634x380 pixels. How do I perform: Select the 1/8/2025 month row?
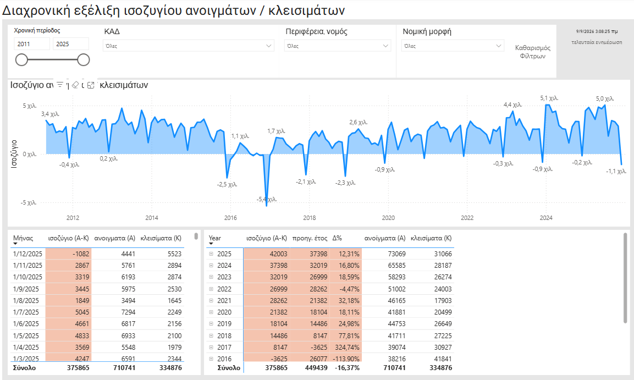coord(97,300)
